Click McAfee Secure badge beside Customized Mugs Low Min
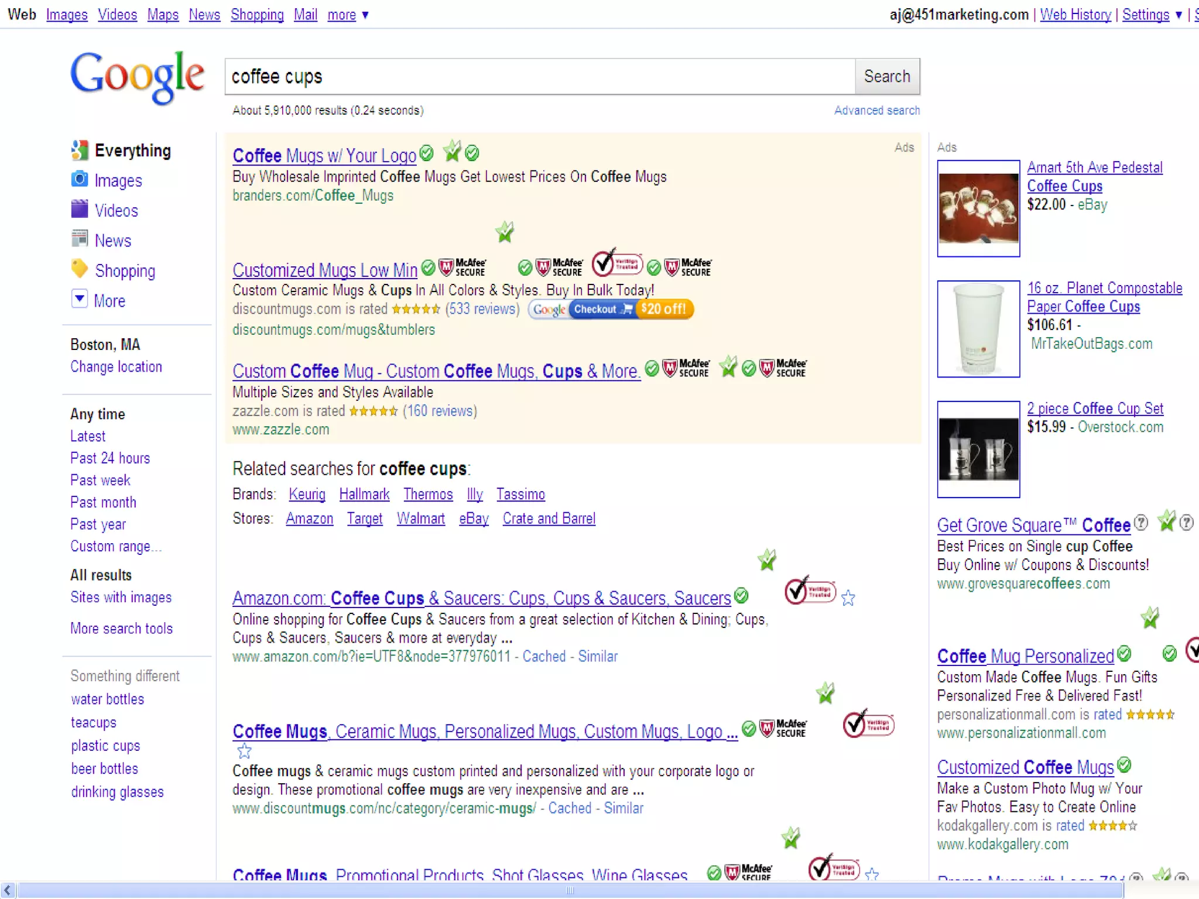 click(x=463, y=267)
